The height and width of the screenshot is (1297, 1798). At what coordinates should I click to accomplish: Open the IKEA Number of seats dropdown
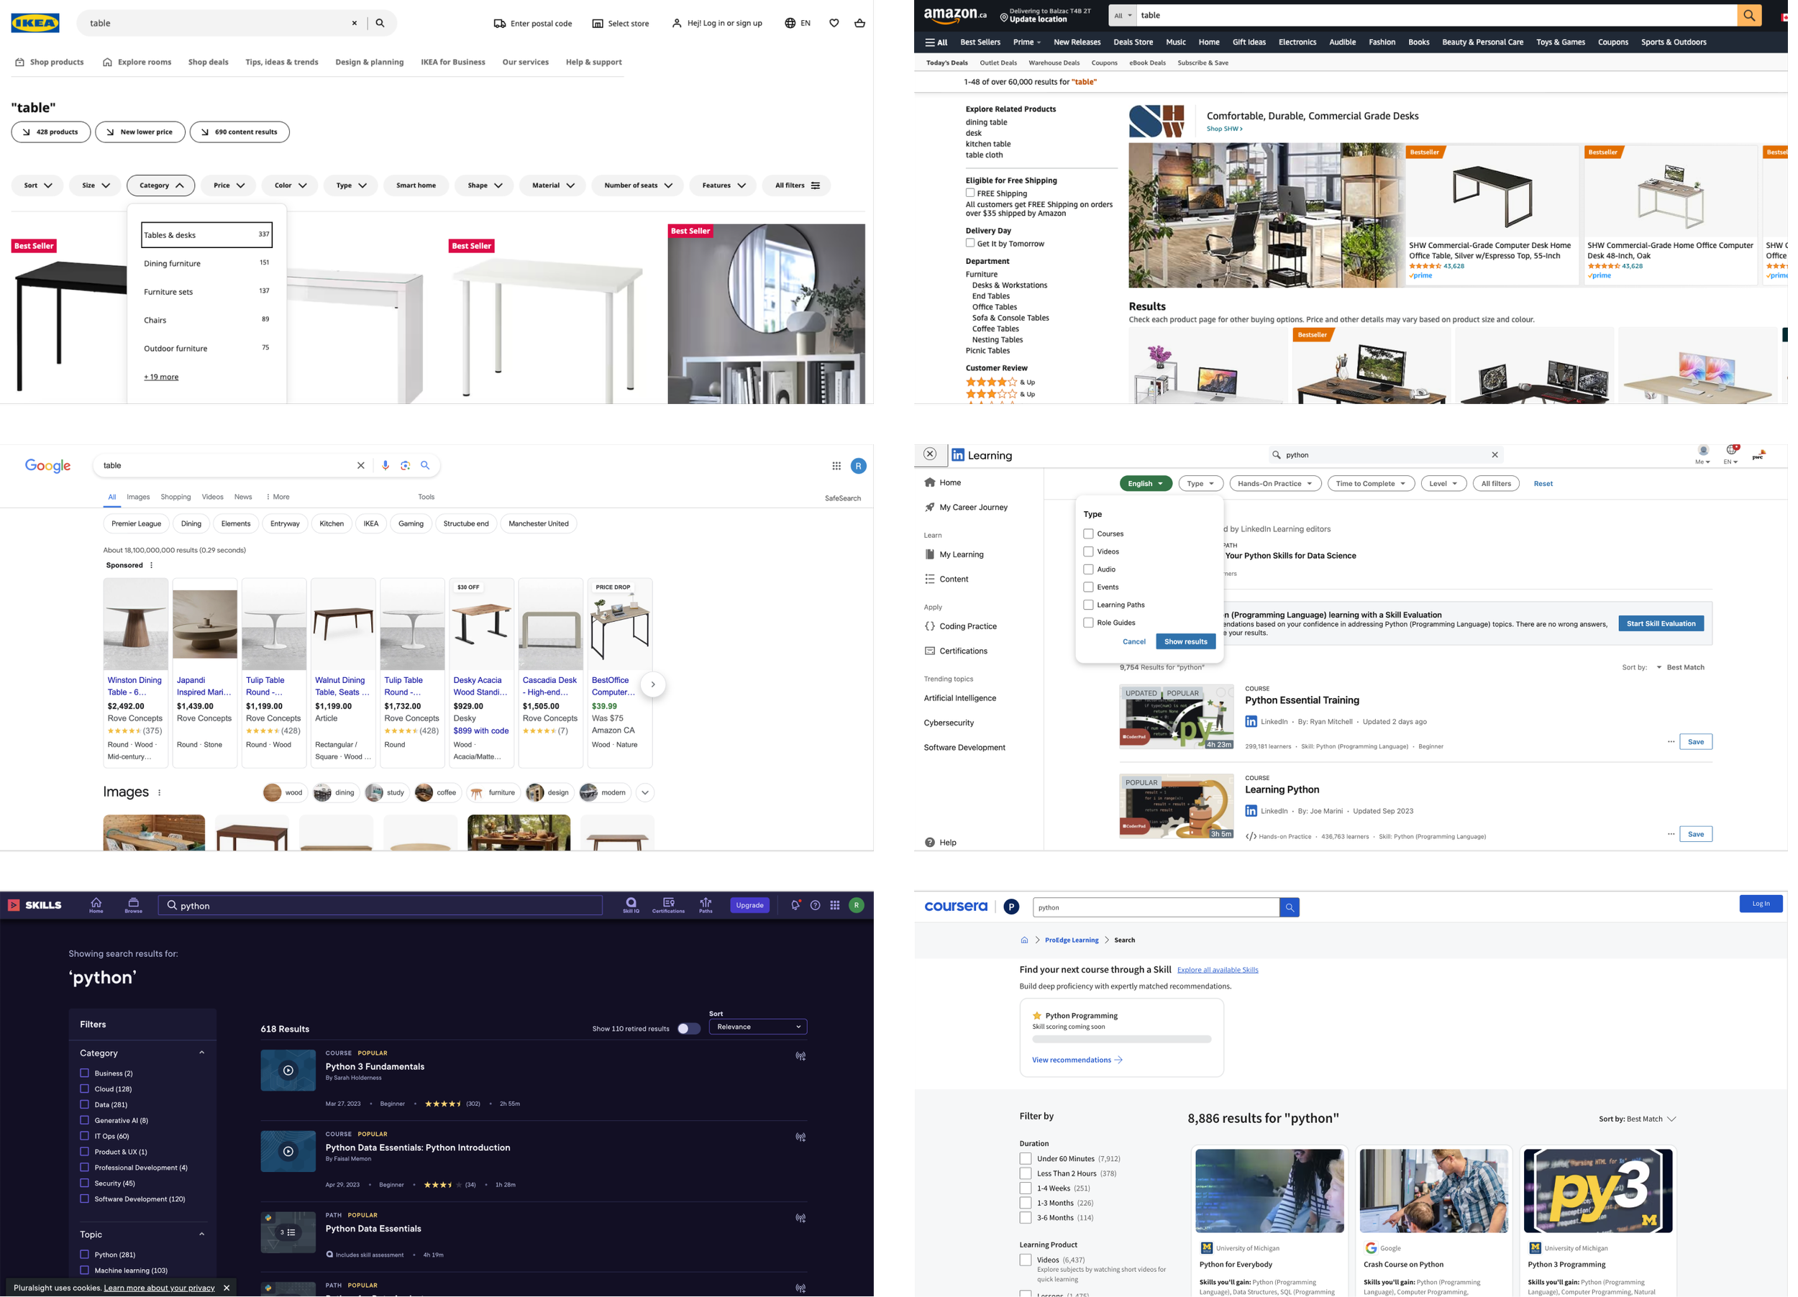pyautogui.click(x=637, y=185)
